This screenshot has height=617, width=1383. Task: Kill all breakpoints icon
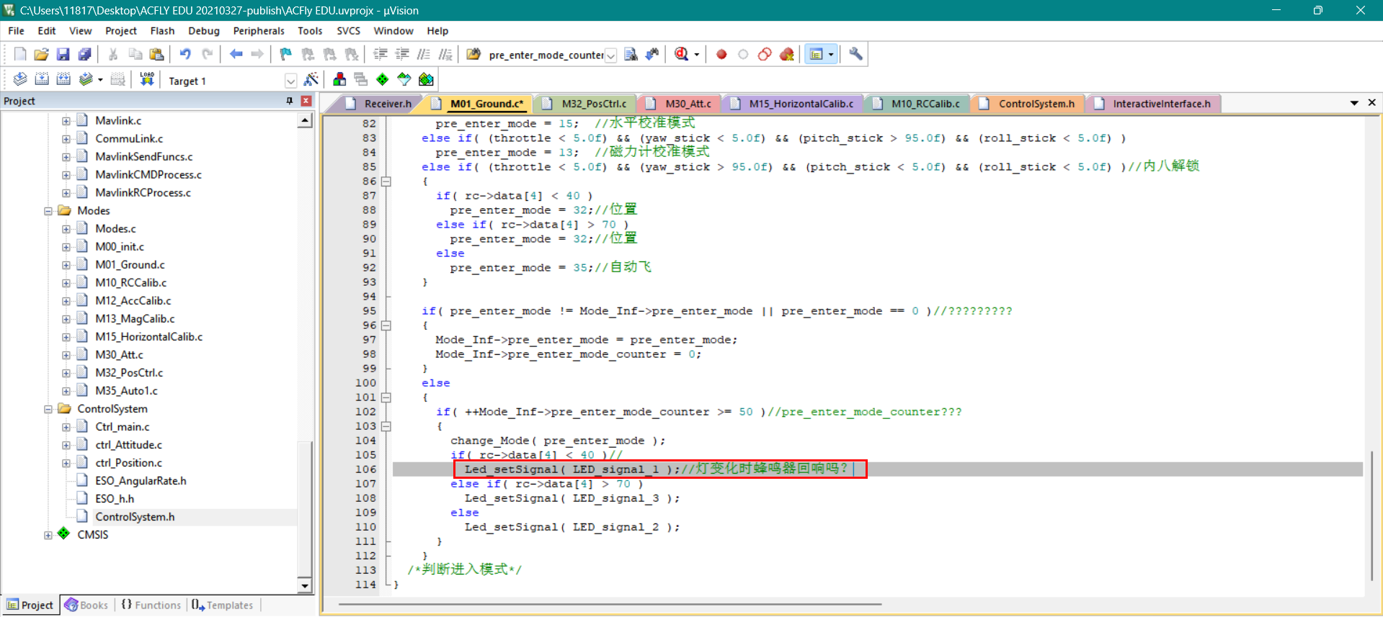(x=786, y=54)
